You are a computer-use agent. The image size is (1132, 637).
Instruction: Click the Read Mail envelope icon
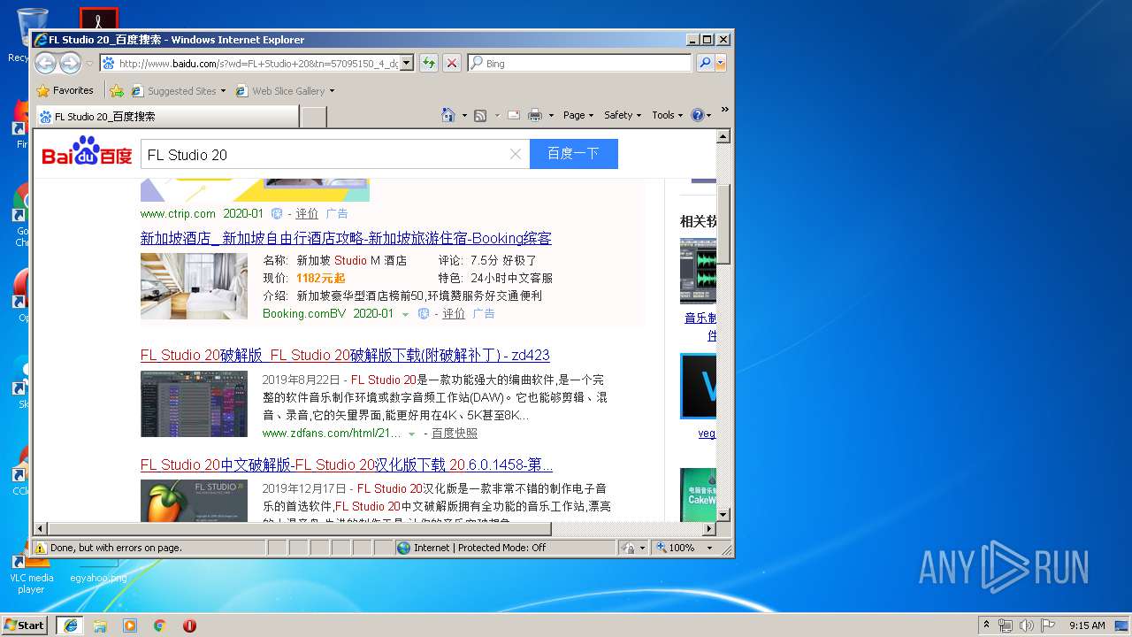(x=513, y=115)
